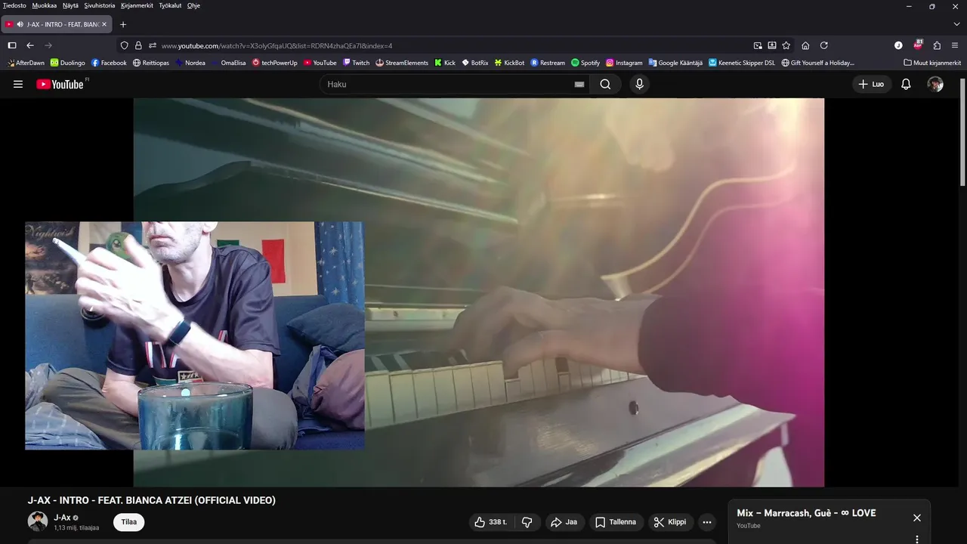The image size is (967, 544).
Task: Open the Näytä menu
Action: point(70,5)
